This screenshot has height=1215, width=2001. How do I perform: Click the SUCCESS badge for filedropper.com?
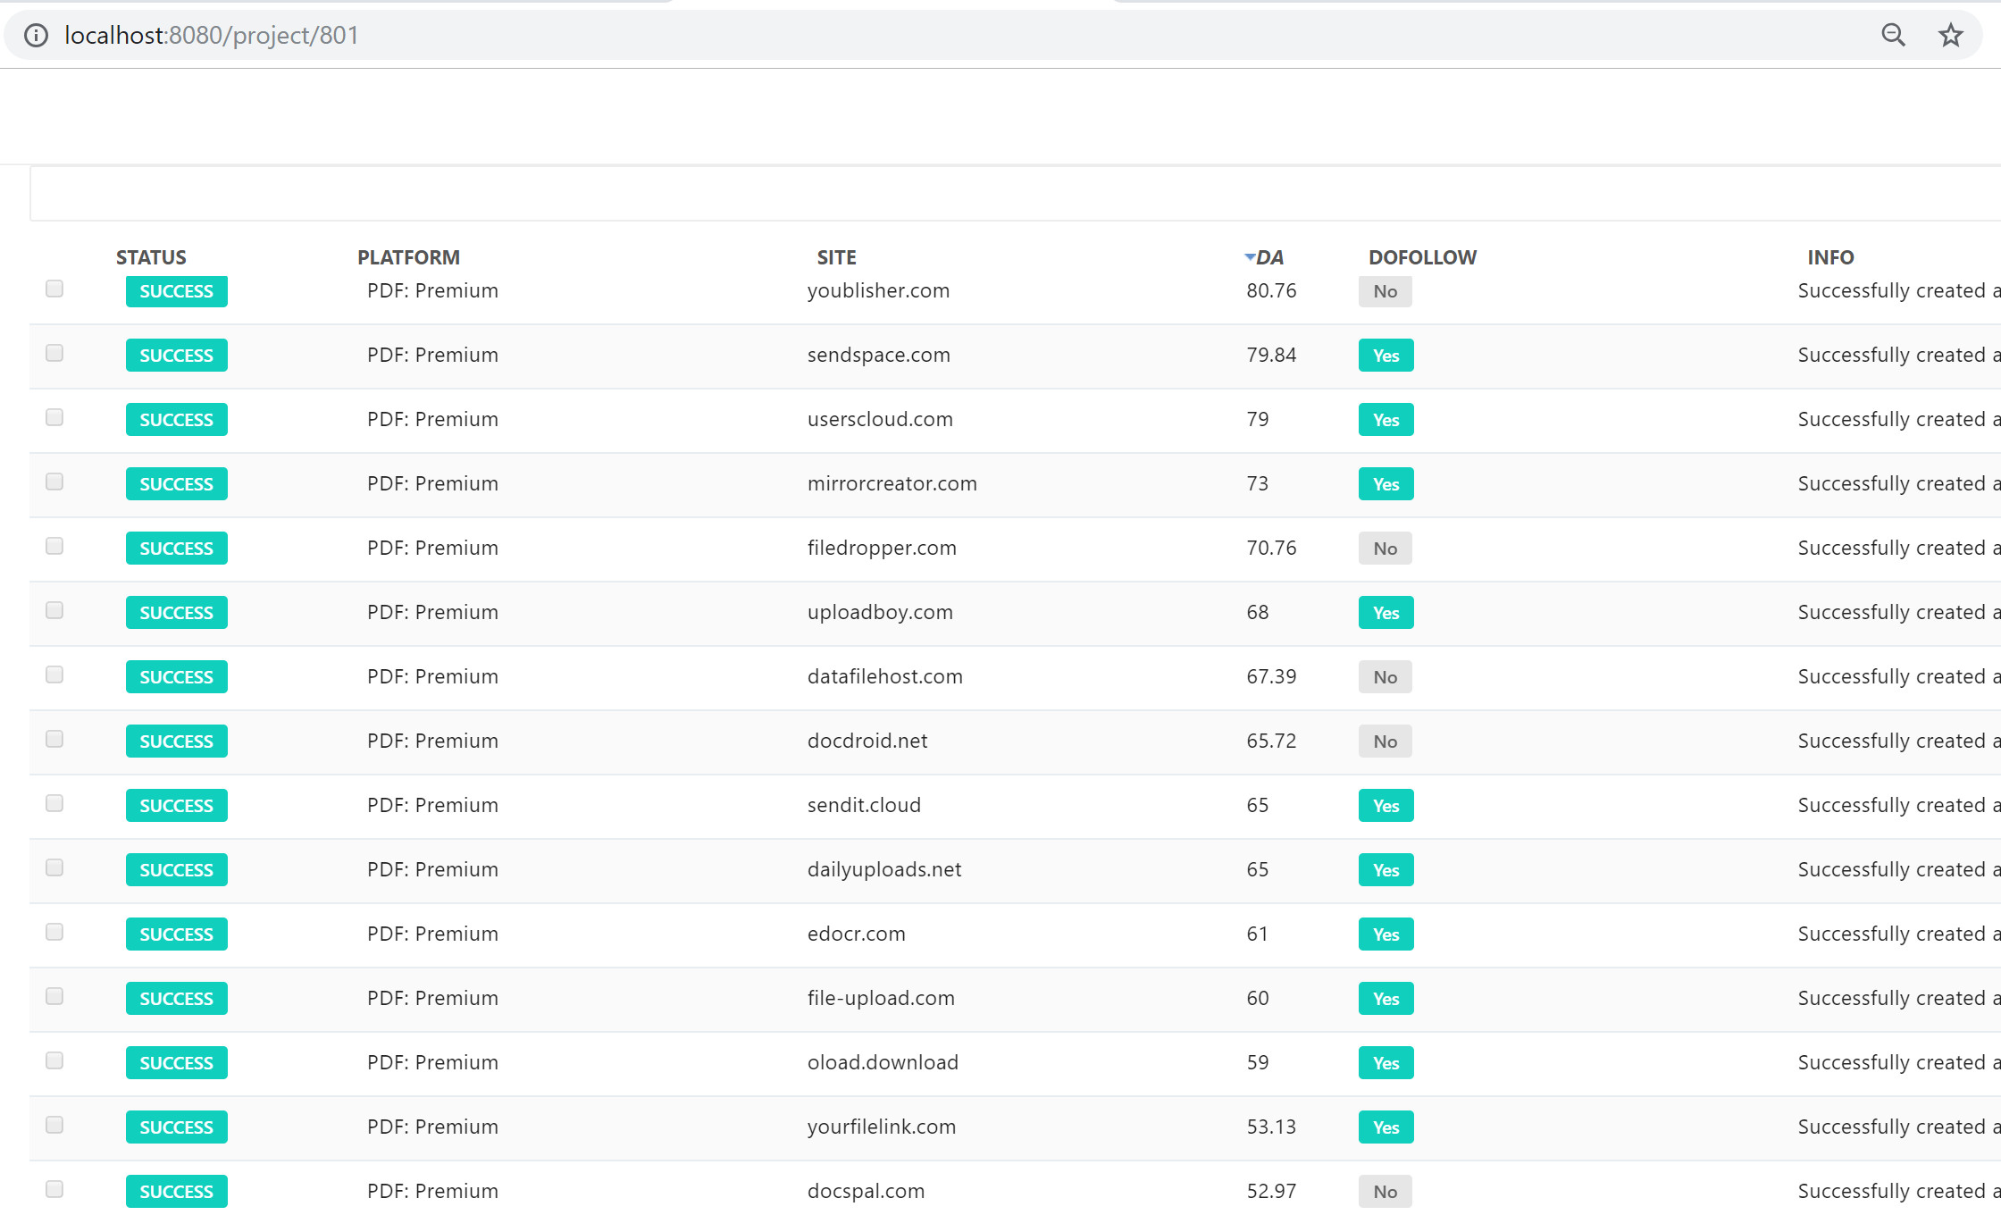coord(177,549)
